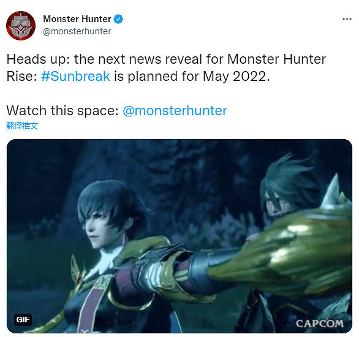Click the "is planned for" tweet text
The height and width of the screenshot is (337, 359).
pyautogui.click(x=156, y=76)
